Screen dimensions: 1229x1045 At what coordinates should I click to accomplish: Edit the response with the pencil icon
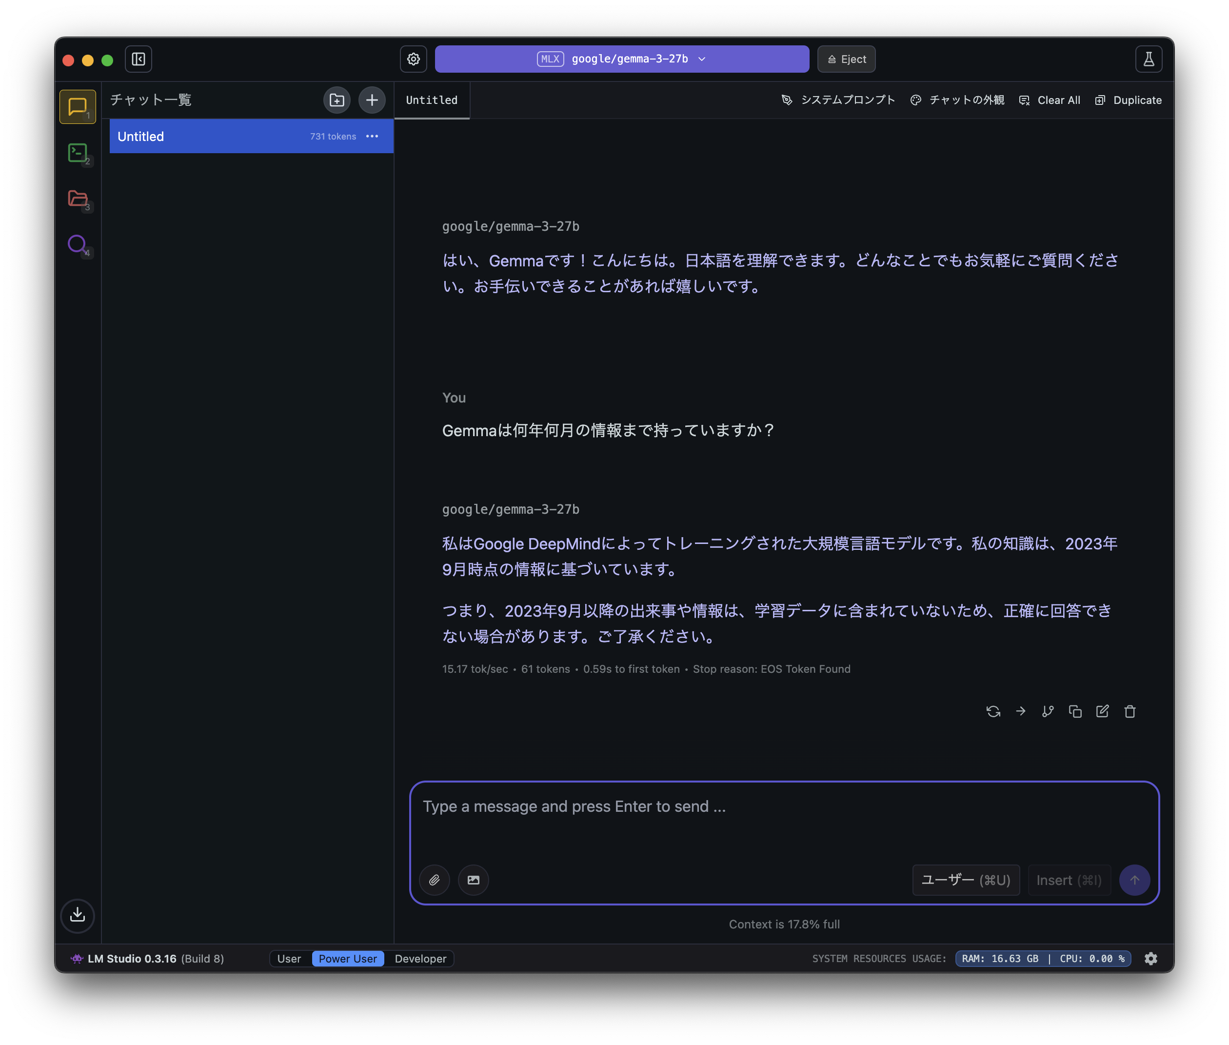pyautogui.click(x=1102, y=711)
